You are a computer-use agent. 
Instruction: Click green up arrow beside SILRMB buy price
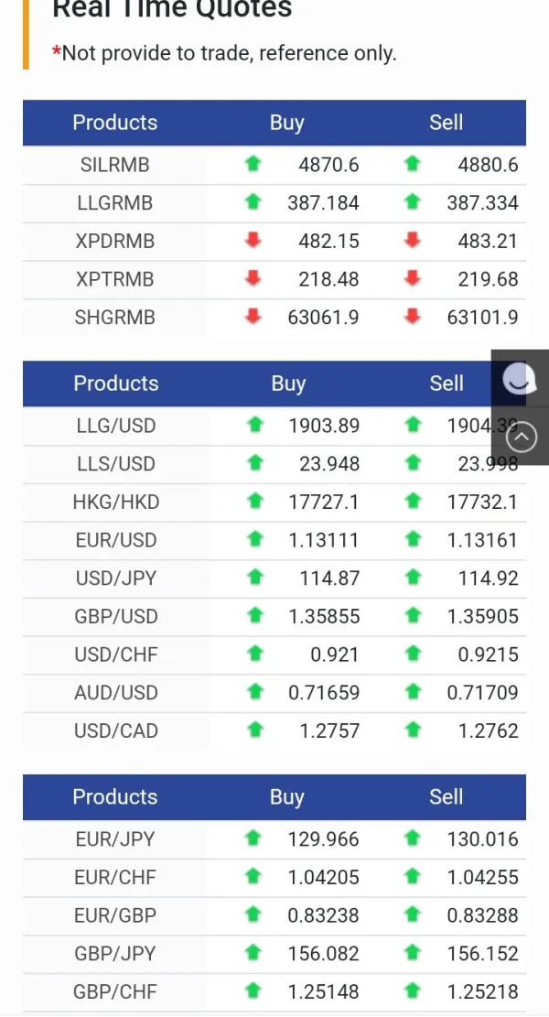pyautogui.click(x=253, y=165)
